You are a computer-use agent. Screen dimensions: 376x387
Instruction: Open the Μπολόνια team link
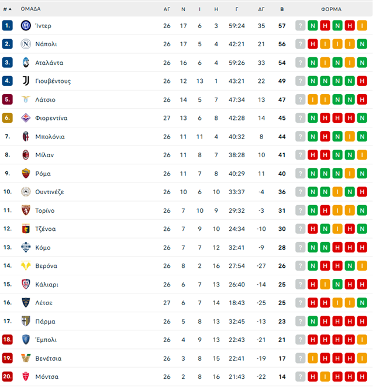50,136
